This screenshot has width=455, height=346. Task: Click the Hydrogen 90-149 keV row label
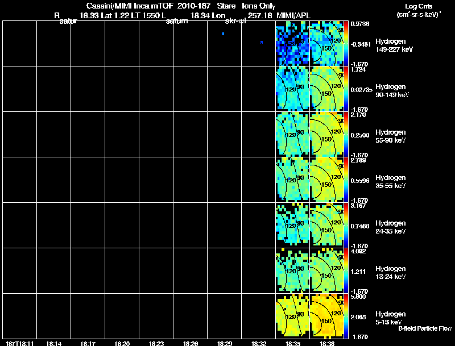[x=392, y=91]
